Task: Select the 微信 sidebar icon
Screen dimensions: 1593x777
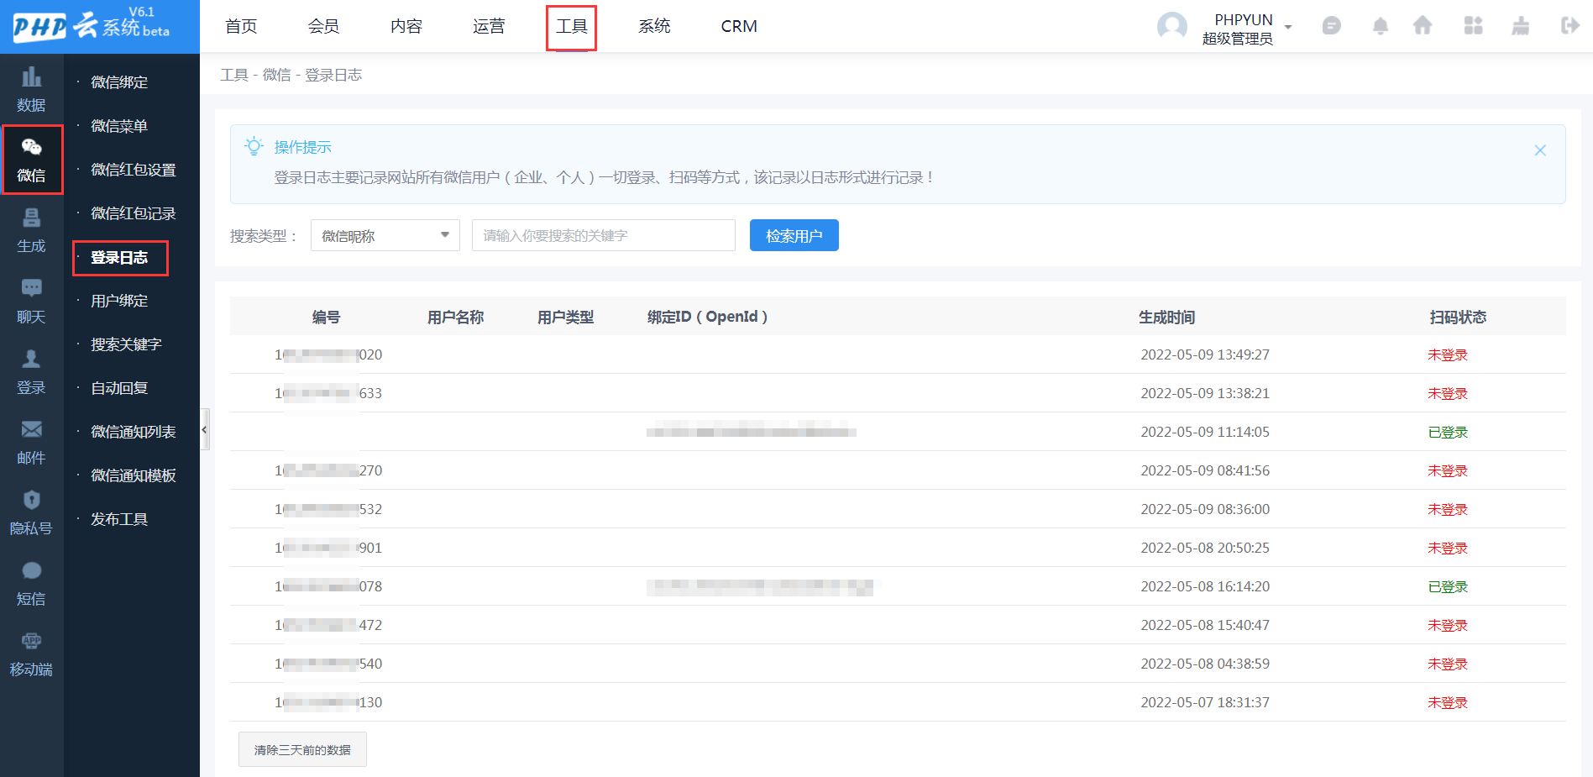Action: (31, 160)
